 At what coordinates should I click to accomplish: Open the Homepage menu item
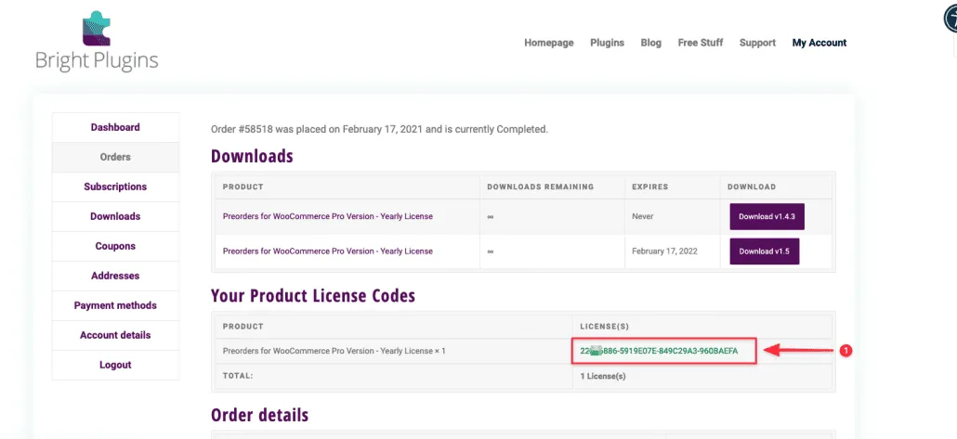tap(549, 43)
